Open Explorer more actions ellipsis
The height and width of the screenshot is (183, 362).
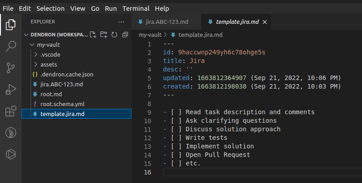click(x=121, y=22)
